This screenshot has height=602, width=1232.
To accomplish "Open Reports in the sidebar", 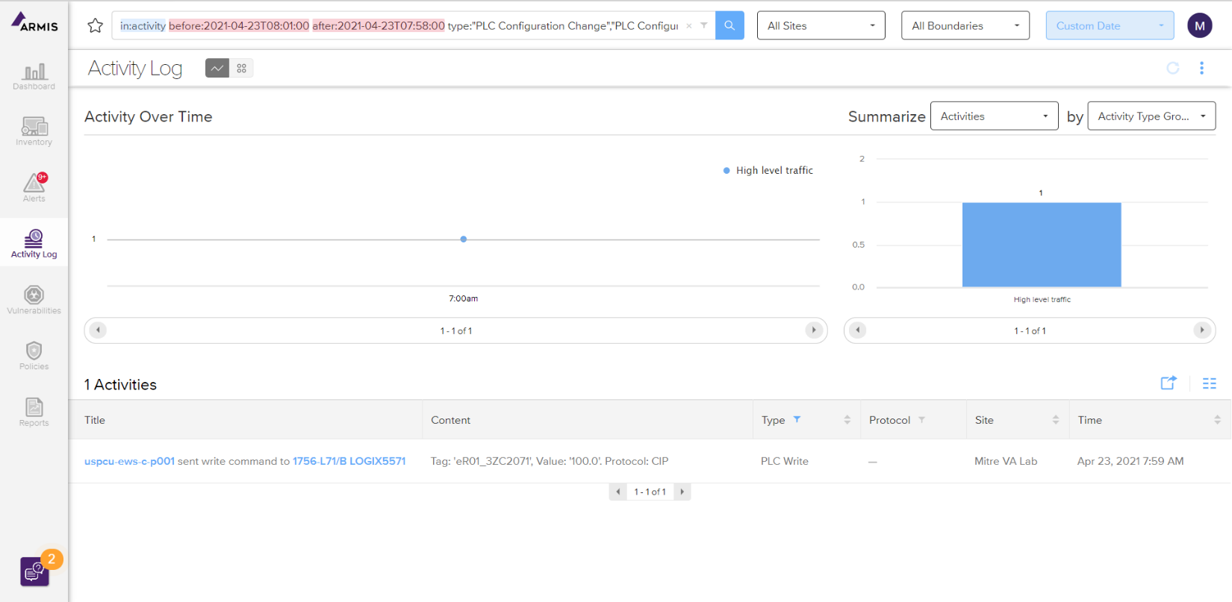I will coord(34,413).
